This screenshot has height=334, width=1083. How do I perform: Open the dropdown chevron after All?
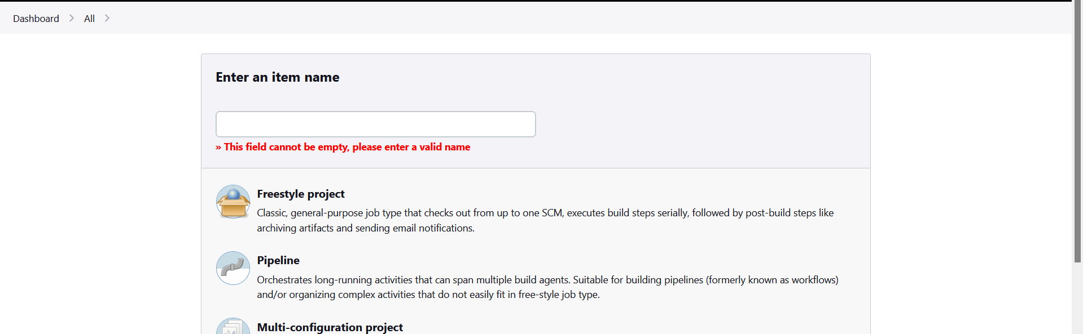point(107,18)
